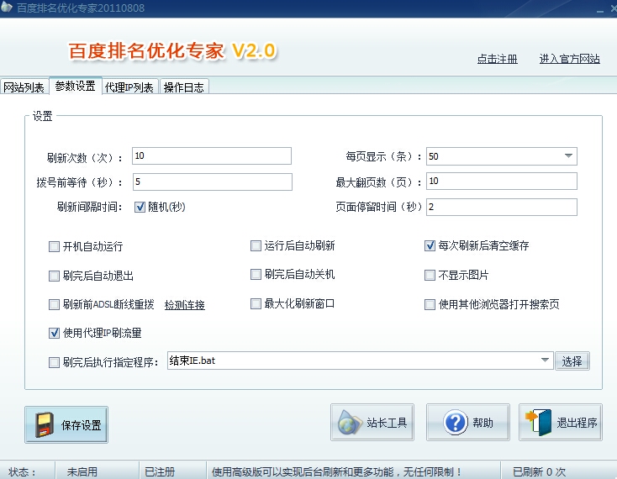Enable 最大化刷新窗口 checkbox

point(256,303)
